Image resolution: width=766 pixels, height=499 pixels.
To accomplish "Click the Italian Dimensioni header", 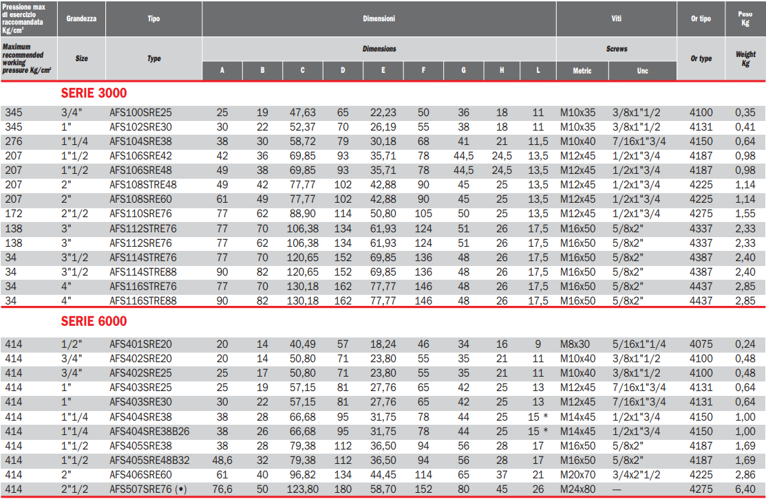I will click(379, 19).
